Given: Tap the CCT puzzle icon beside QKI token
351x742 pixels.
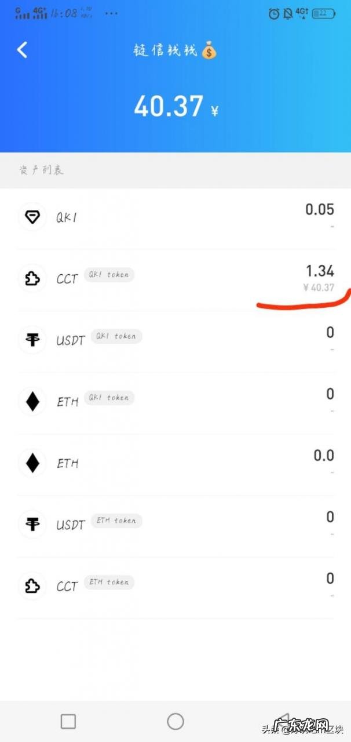Looking at the screenshot, I should (x=32, y=279).
